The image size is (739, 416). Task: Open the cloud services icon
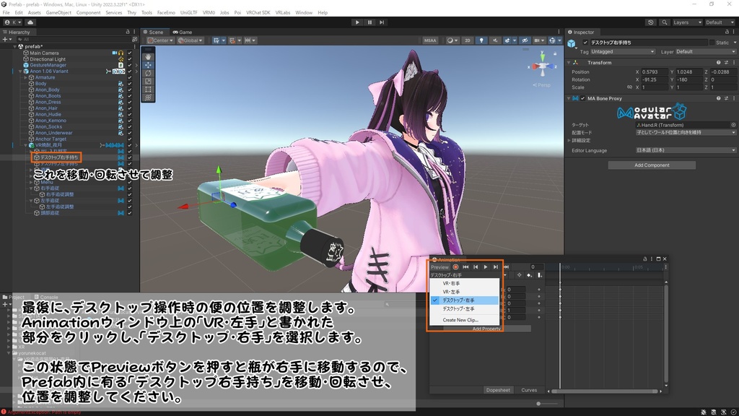coord(30,22)
